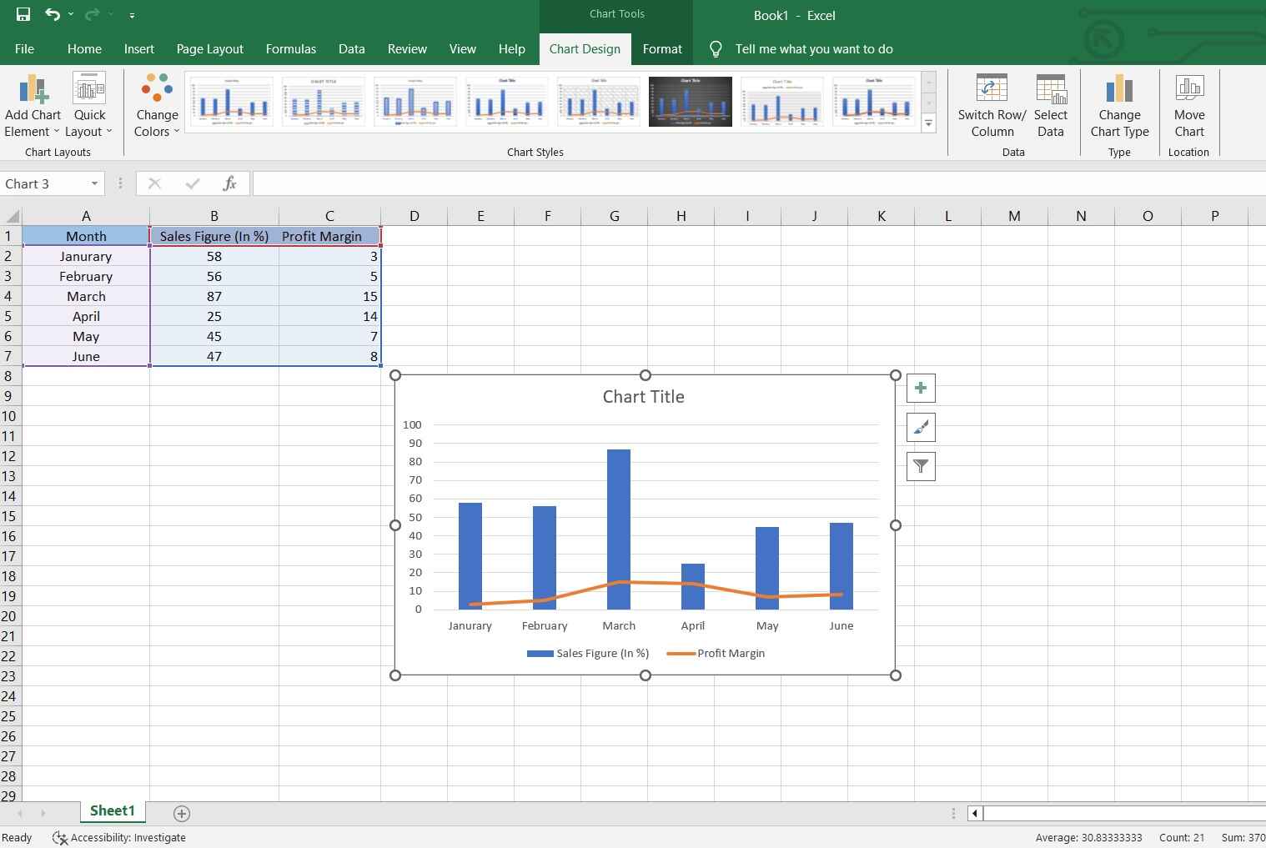Open the View tab
1266x848 pixels.
[x=462, y=49]
